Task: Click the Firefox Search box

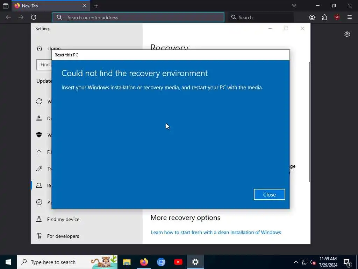Action: pos(261,17)
